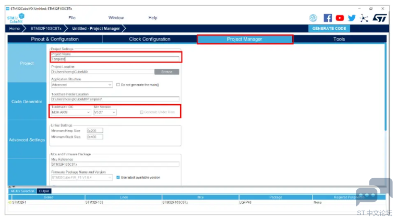The width and height of the screenshot is (397, 221).
Task: Click the STM32CubeMX title bar app icon
Action: point(8,8)
